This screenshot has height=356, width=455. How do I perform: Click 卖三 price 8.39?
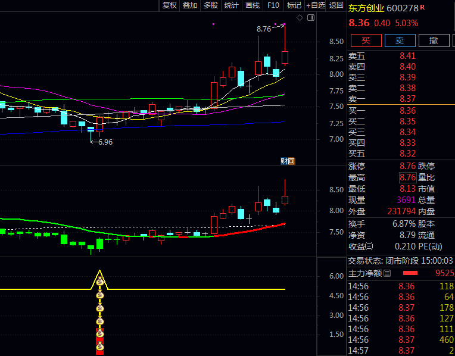(407, 77)
